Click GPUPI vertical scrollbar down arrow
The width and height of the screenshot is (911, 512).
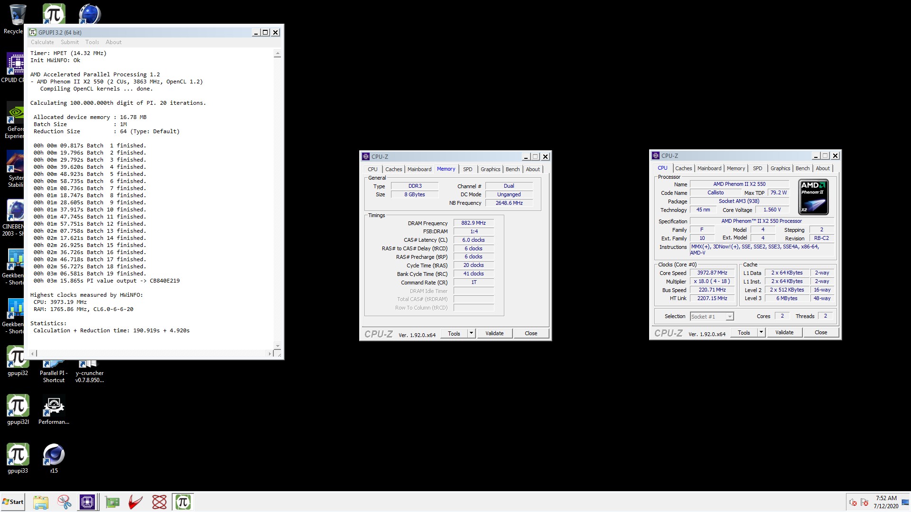[278, 346]
